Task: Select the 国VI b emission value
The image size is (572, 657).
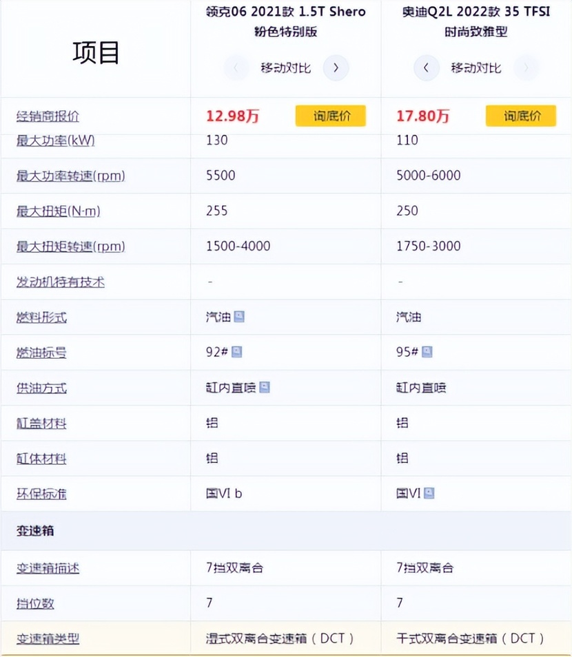Action: [224, 493]
